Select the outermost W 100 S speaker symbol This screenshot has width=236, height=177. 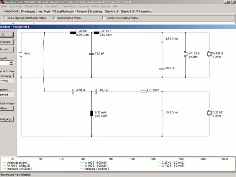[x=209, y=54]
